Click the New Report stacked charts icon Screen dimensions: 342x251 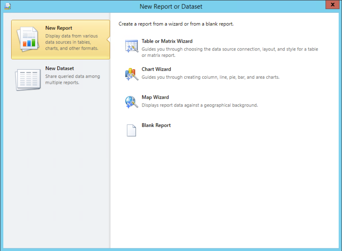[x=29, y=39]
